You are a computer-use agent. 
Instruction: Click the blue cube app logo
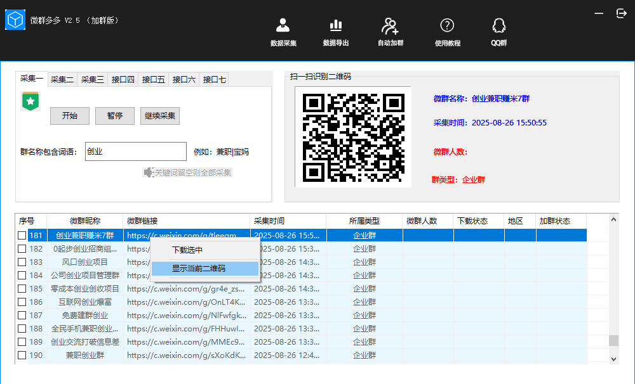pos(15,20)
